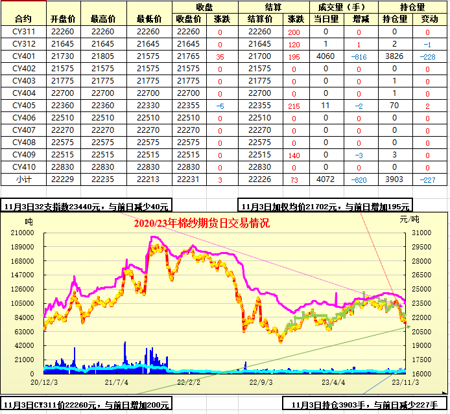Select the CY405 lowest price 22330

pyautogui.click(x=148, y=106)
